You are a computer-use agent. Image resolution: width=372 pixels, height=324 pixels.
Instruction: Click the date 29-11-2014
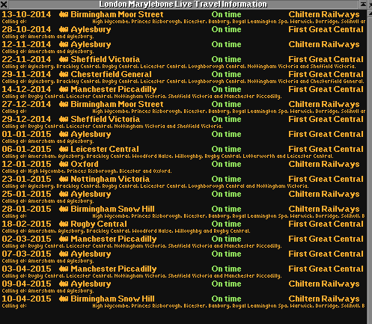coord(26,74)
